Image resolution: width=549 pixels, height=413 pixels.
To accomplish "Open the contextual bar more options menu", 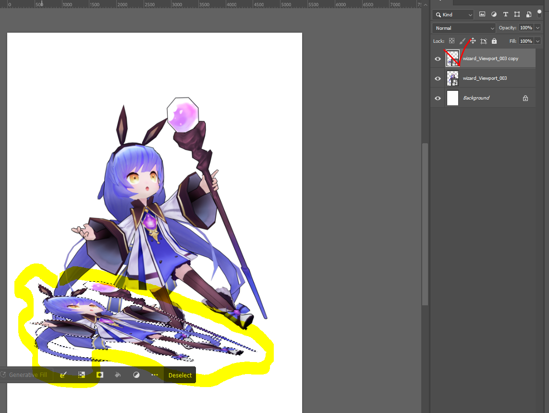I will click(154, 375).
